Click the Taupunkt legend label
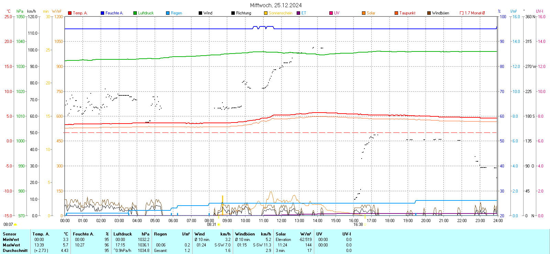 pyautogui.click(x=407, y=13)
